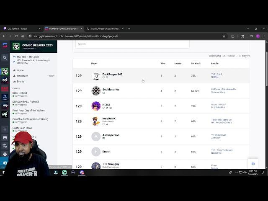Open search magnifier in left rail
The height and width of the screenshot is (201, 268).
5,58
